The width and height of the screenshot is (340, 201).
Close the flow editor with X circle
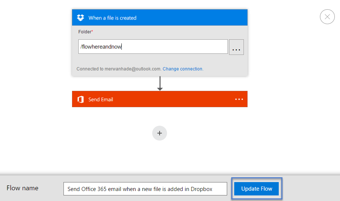[x=327, y=17]
